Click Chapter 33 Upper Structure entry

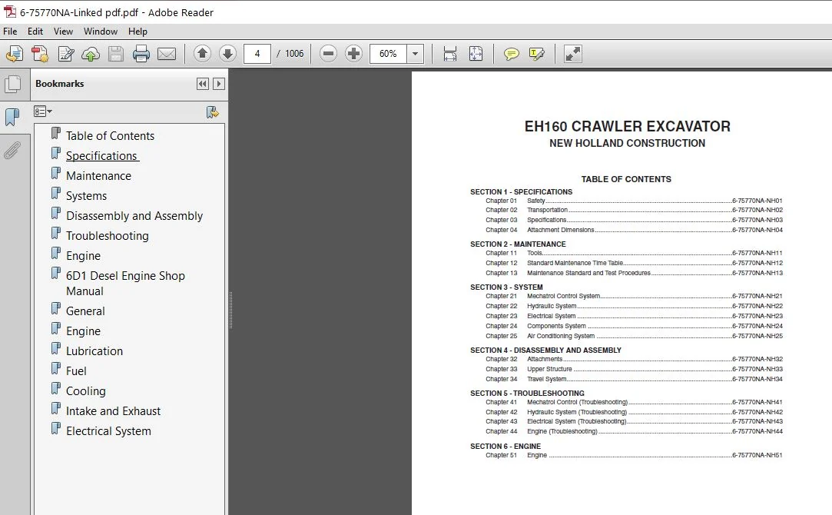click(x=634, y=369)
